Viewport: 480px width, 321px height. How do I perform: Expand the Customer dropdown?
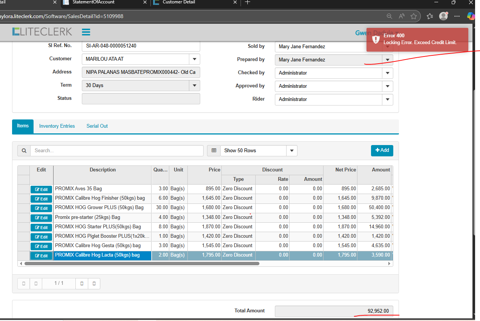coord(195,59)
